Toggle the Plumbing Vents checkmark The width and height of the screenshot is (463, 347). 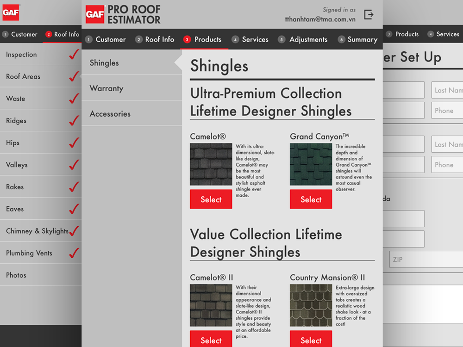point(73,253)
